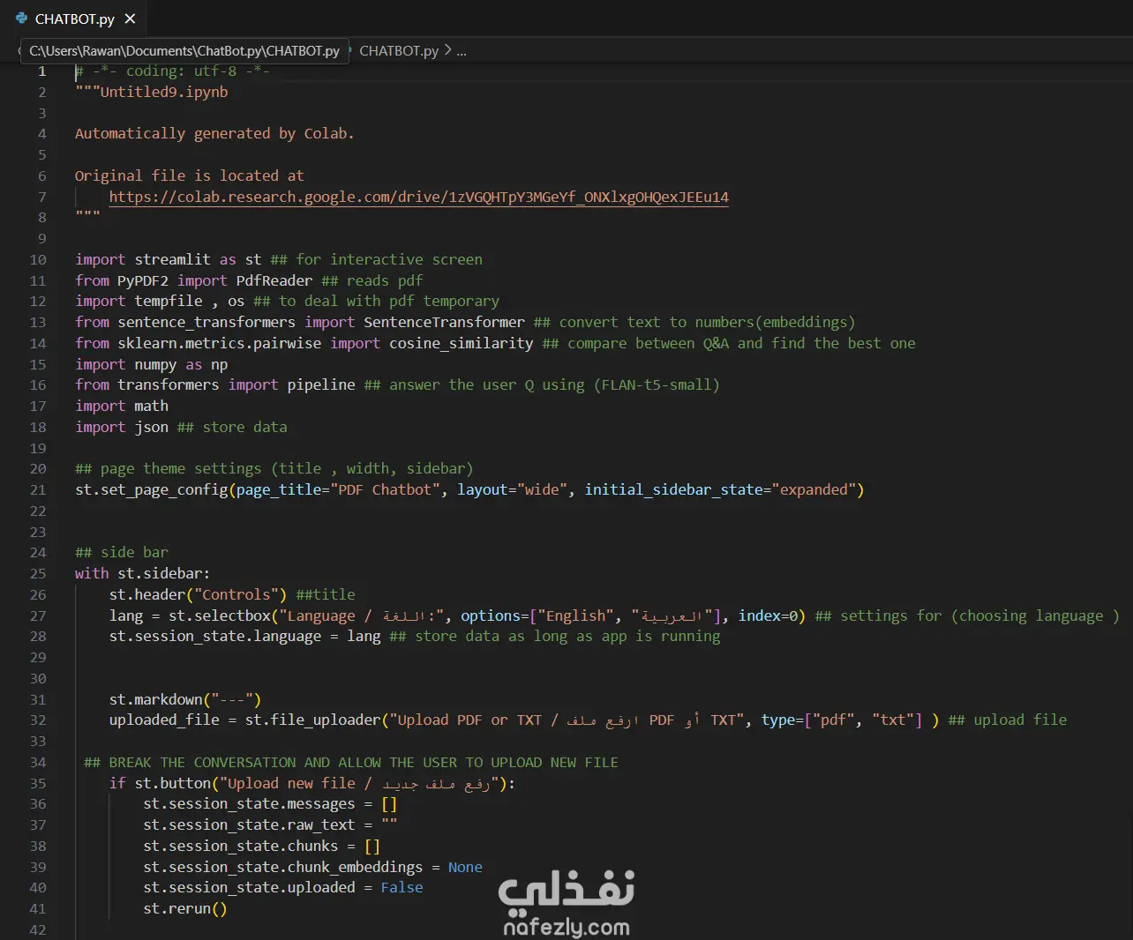The height and width of the screenshot is (940, 1133).
Task: Place cursor on "st.file_uploader" call
Action: [x=313, y=720]
